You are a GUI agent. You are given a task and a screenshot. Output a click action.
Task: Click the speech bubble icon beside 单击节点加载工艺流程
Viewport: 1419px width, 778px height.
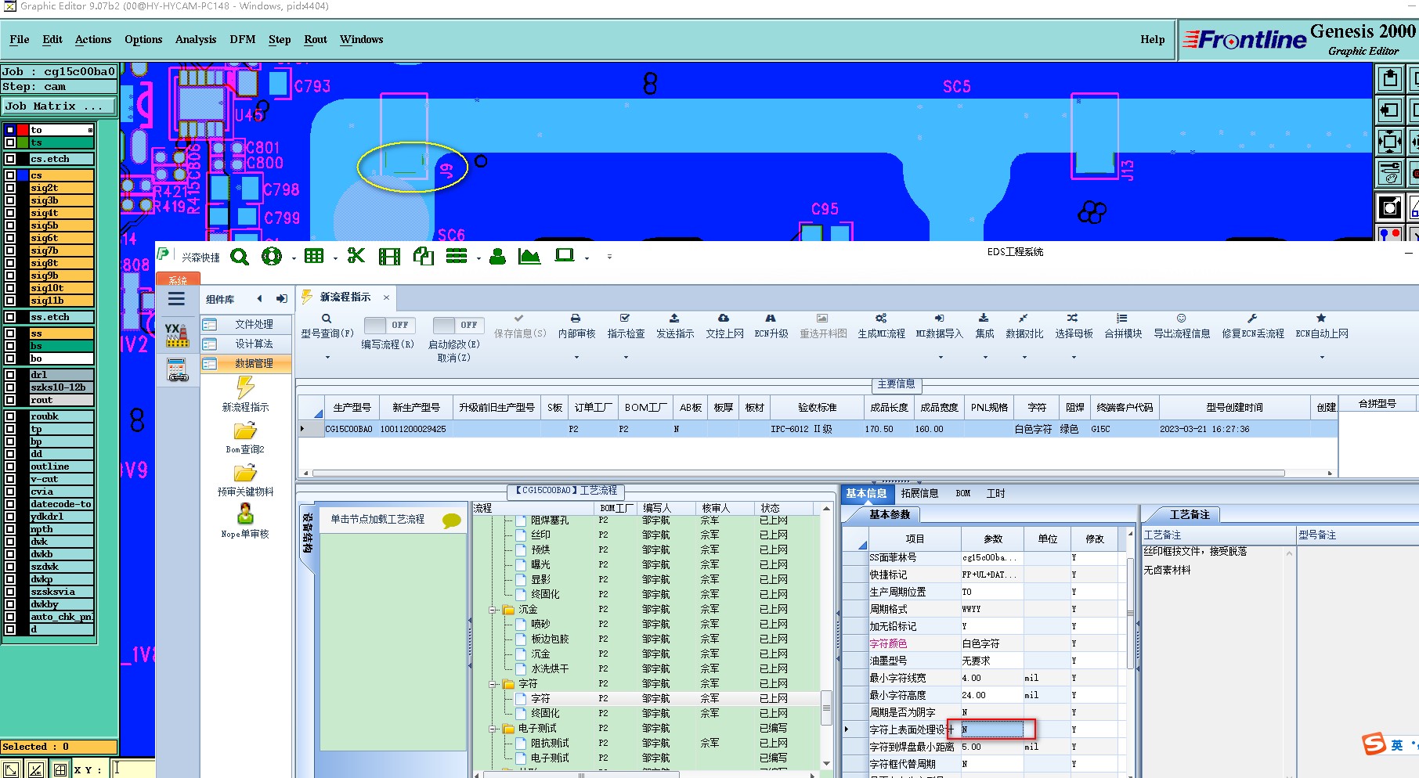(452, 520)
